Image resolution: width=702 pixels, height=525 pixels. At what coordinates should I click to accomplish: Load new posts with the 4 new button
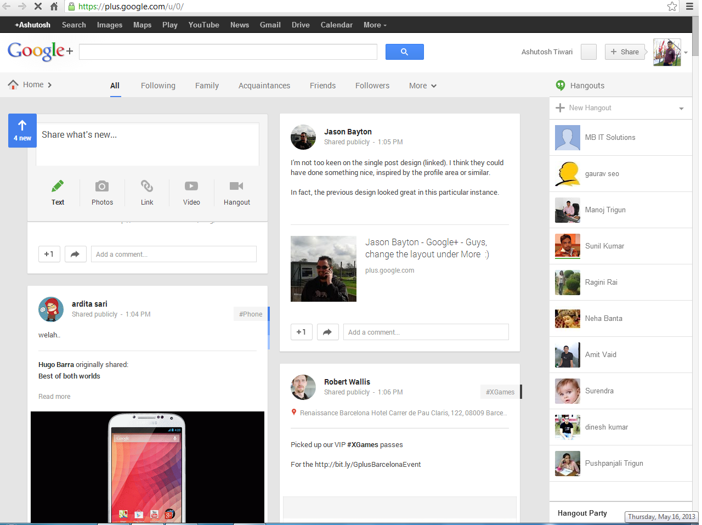pyautogui.click(x=22, y=131)
